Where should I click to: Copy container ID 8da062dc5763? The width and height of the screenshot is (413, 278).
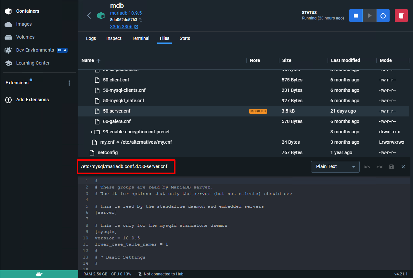click(x=141, y=20)
